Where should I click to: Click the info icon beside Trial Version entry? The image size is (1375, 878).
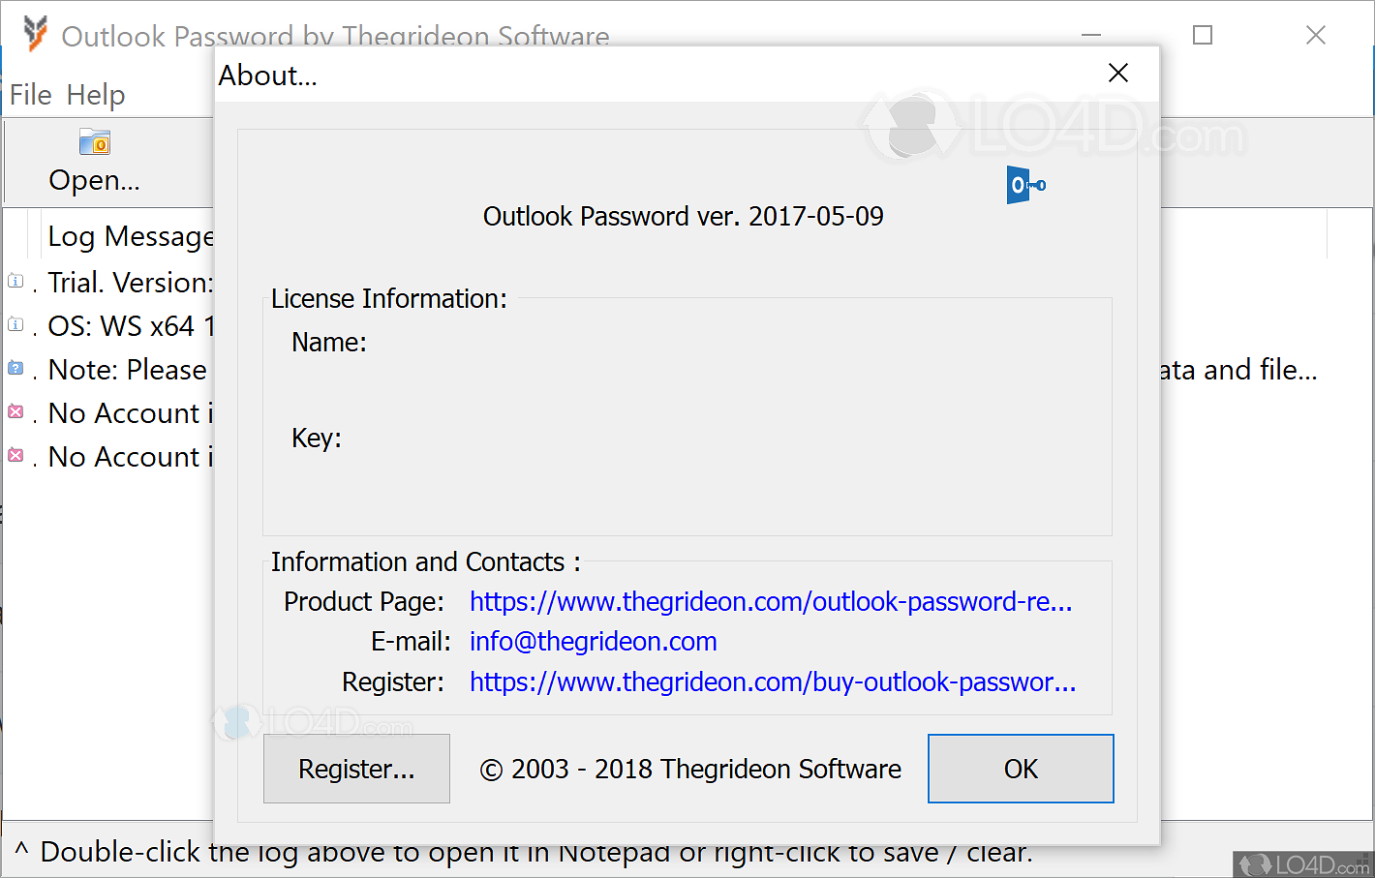pos(15,282)
